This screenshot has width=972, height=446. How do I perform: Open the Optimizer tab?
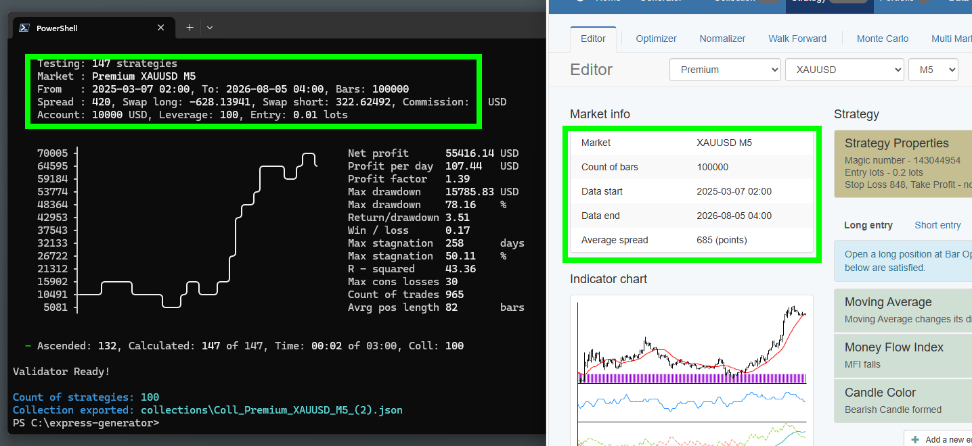coord(656,39)
